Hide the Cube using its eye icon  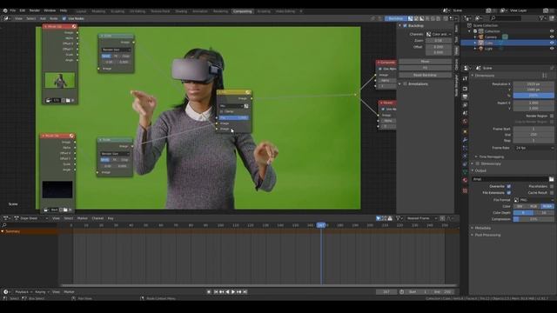coord(552,43)
